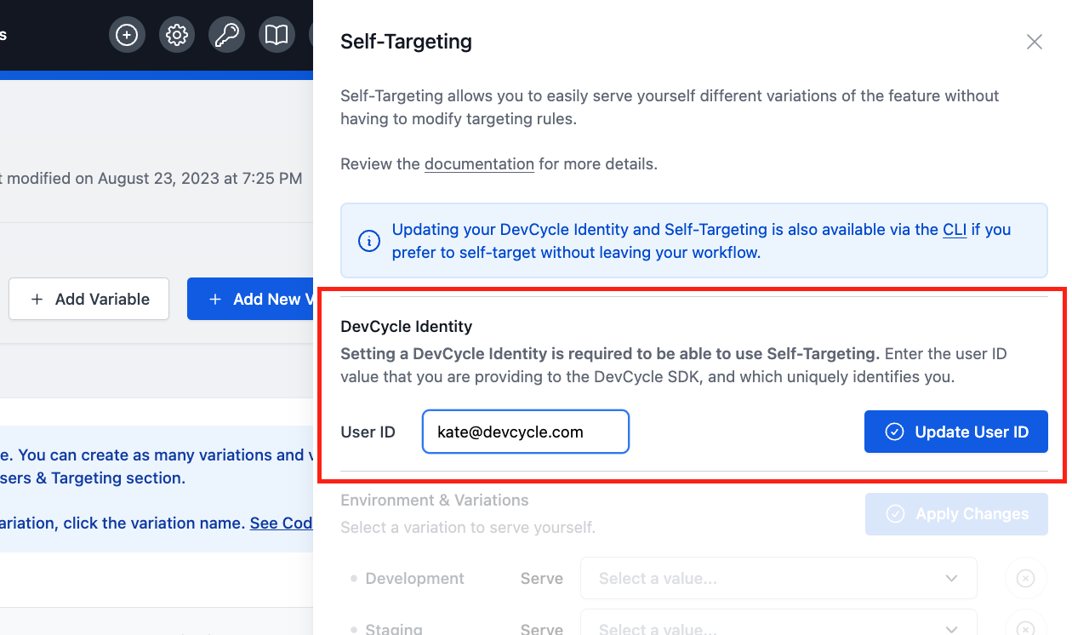Click inside the User ID input field
Viewport: 1072px width, 635px height.
click(525, 432)
